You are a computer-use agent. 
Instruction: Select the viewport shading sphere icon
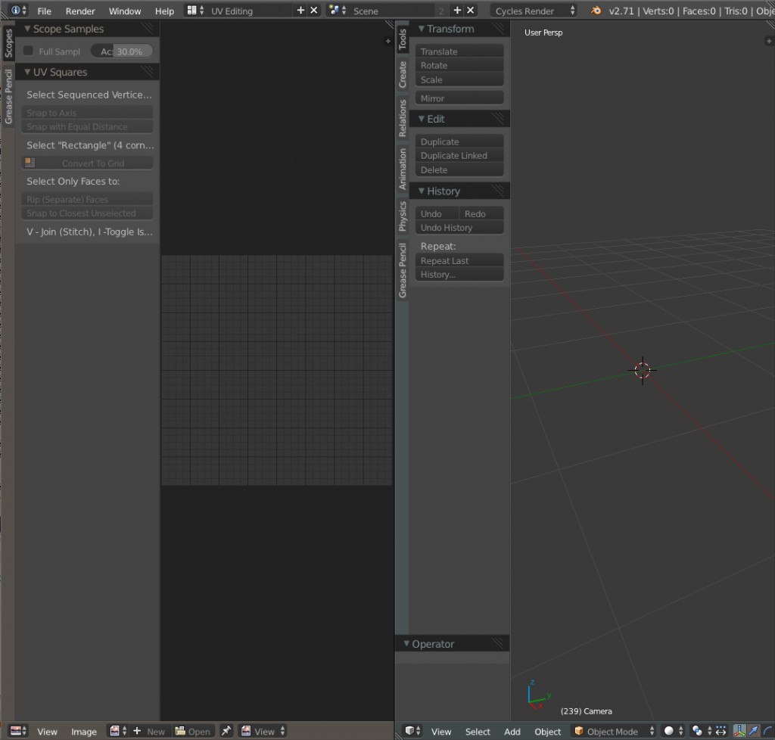[x=668, y=730]
